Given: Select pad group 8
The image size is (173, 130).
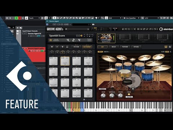Looking at the screenshot, I should click(x=90, y=52).
